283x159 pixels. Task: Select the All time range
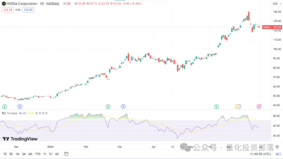57,154
